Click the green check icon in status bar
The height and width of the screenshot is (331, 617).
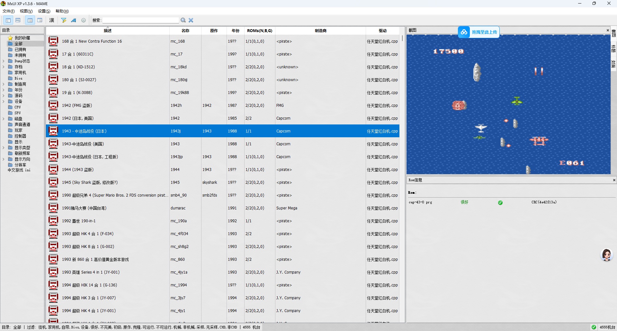(594, 327)
